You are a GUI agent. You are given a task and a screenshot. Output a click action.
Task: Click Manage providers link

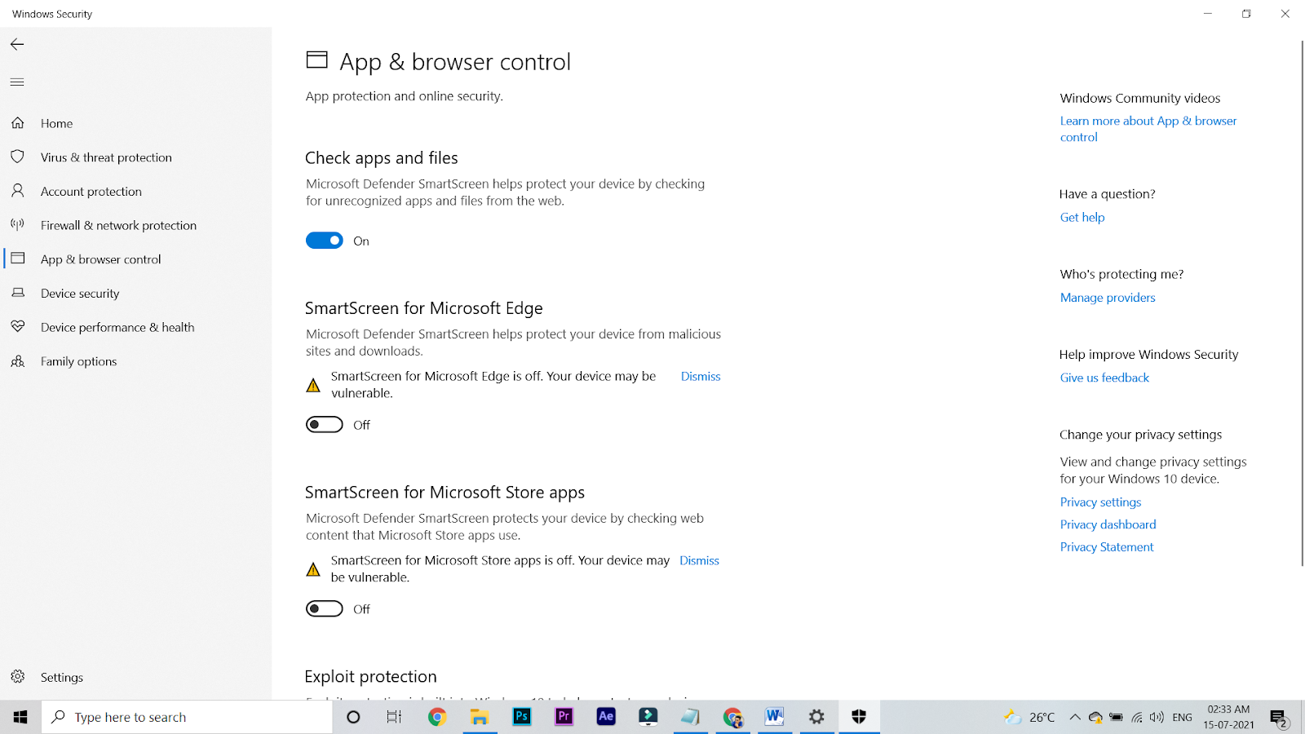1108,298
